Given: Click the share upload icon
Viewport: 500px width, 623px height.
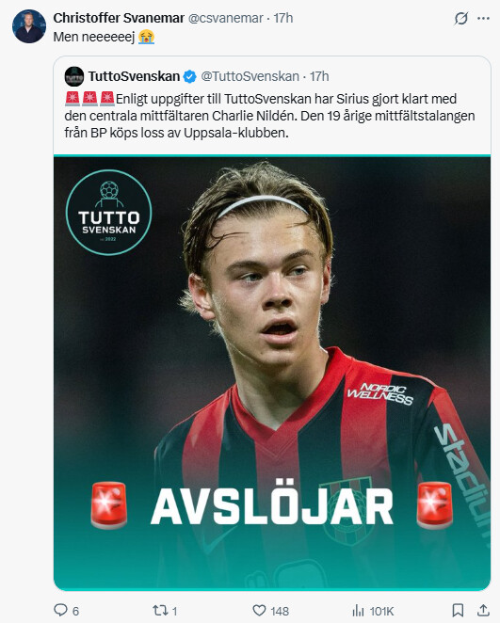Looking at the screenshot, I should 483,610.
